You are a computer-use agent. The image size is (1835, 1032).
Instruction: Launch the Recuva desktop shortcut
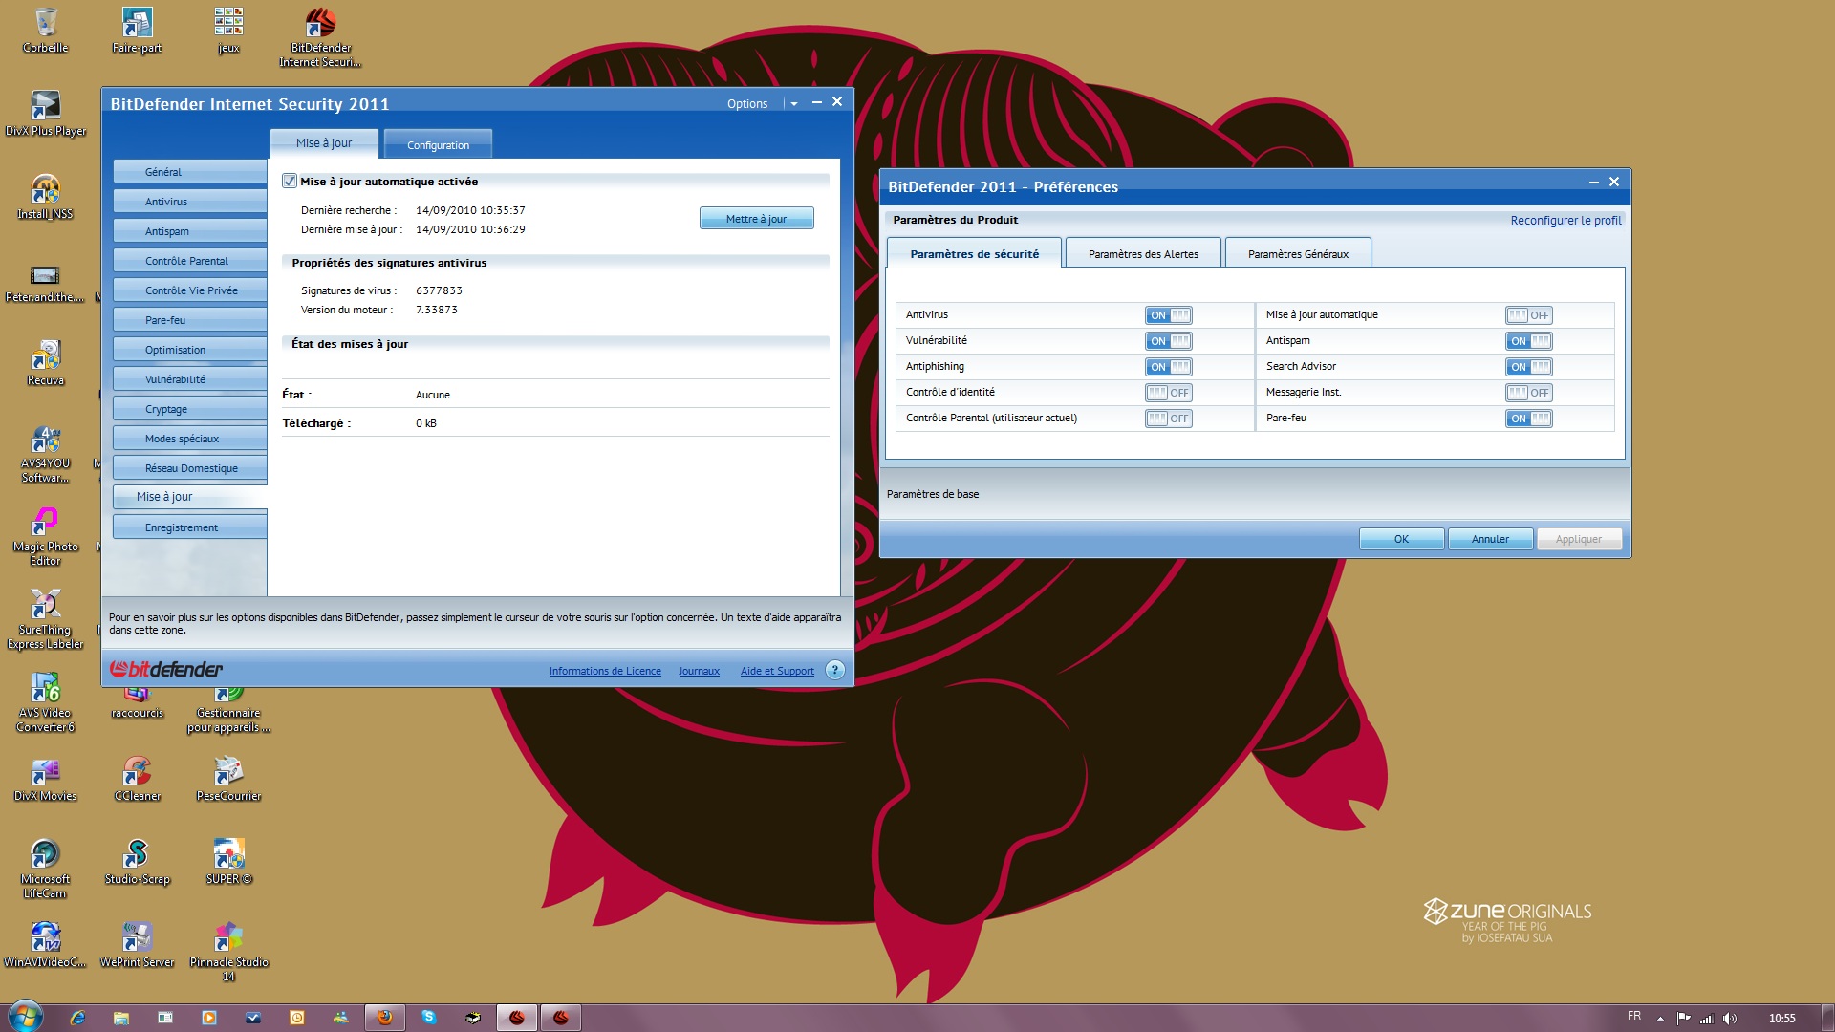45,363
